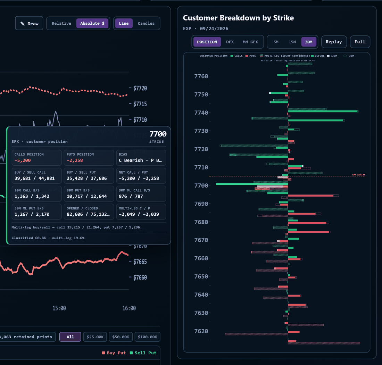Viewport: 382px width, 365px height.
Task: Switch chart style to Line
Action: pyautogui.click(x=124, y=23)
